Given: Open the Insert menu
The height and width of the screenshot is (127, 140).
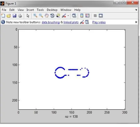Looking at the screenshot, I should [30, 10].
